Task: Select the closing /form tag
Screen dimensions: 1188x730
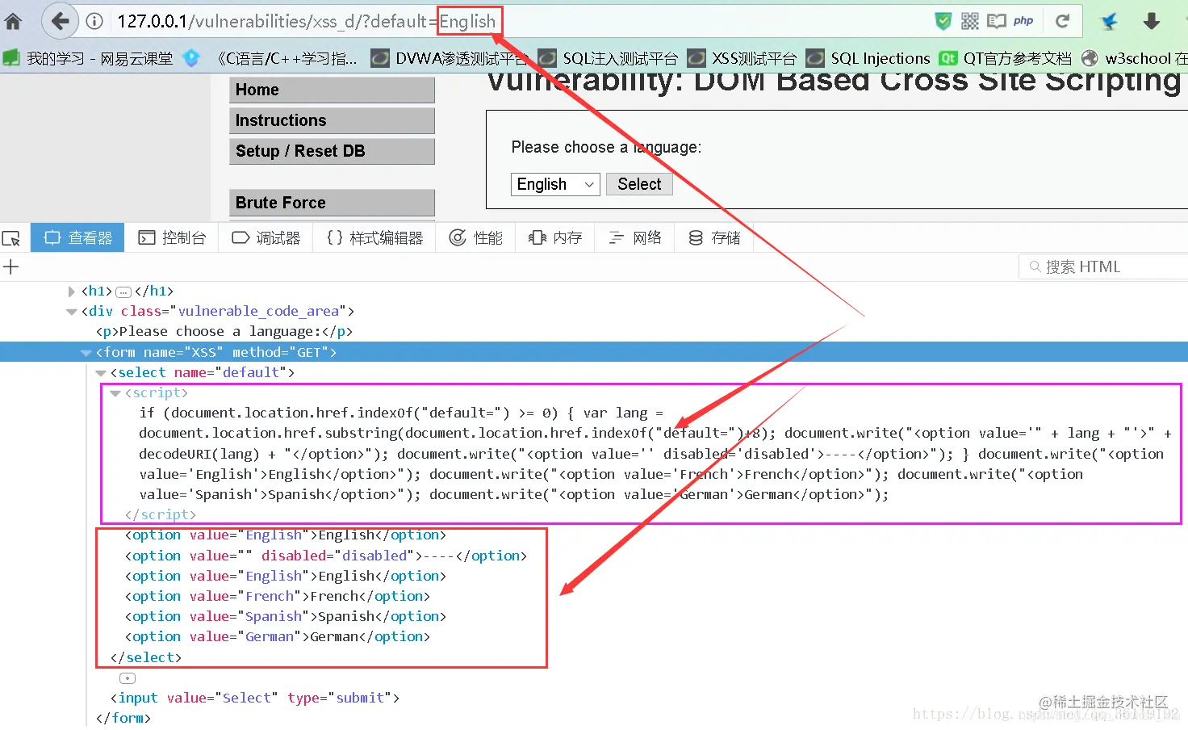Action: pos(123,718)
